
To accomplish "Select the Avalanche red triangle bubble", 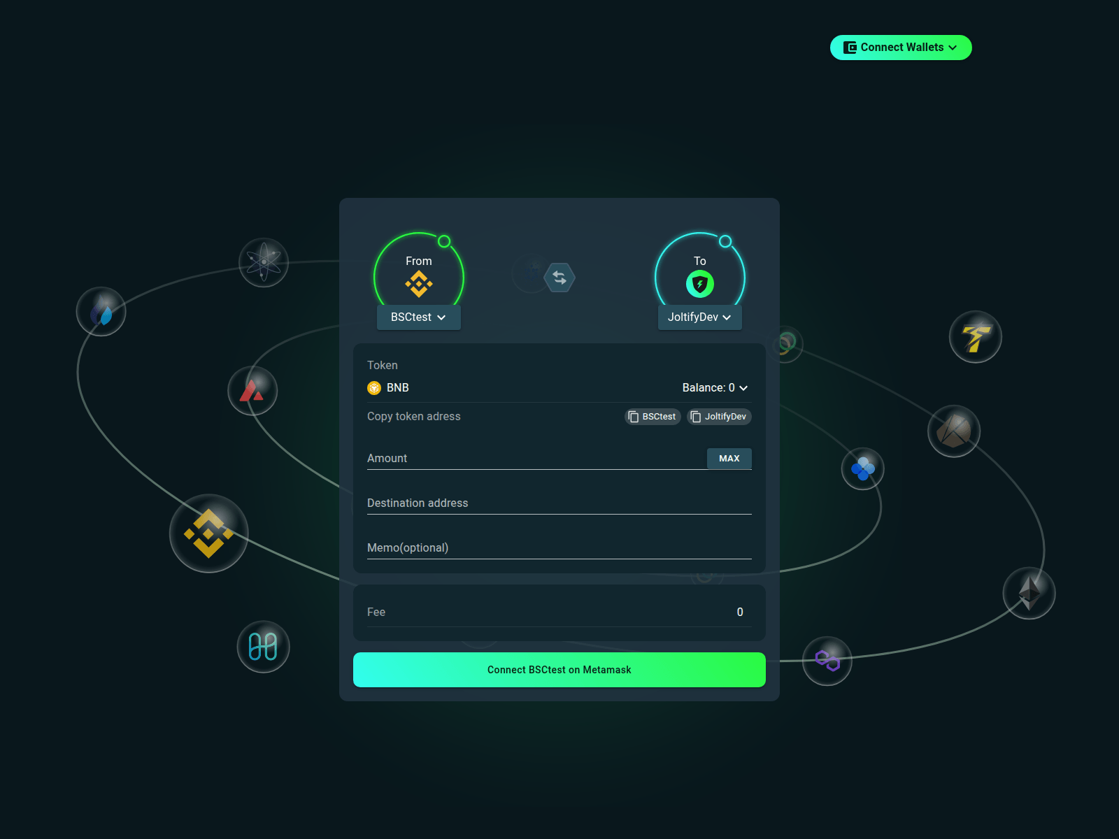I will tap(252, 391).
